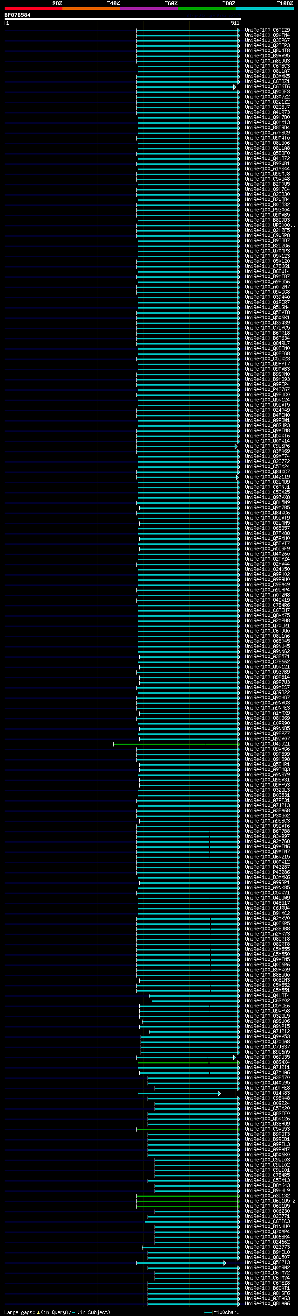The width and height of the screenshot is (298, 1316).
Task: Select the UniRef100_Q41372 label
Action: [267, 158]
